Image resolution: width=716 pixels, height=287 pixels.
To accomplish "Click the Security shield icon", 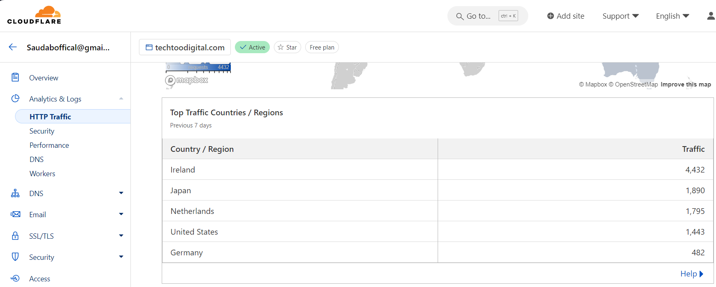I will click(15, 257).
